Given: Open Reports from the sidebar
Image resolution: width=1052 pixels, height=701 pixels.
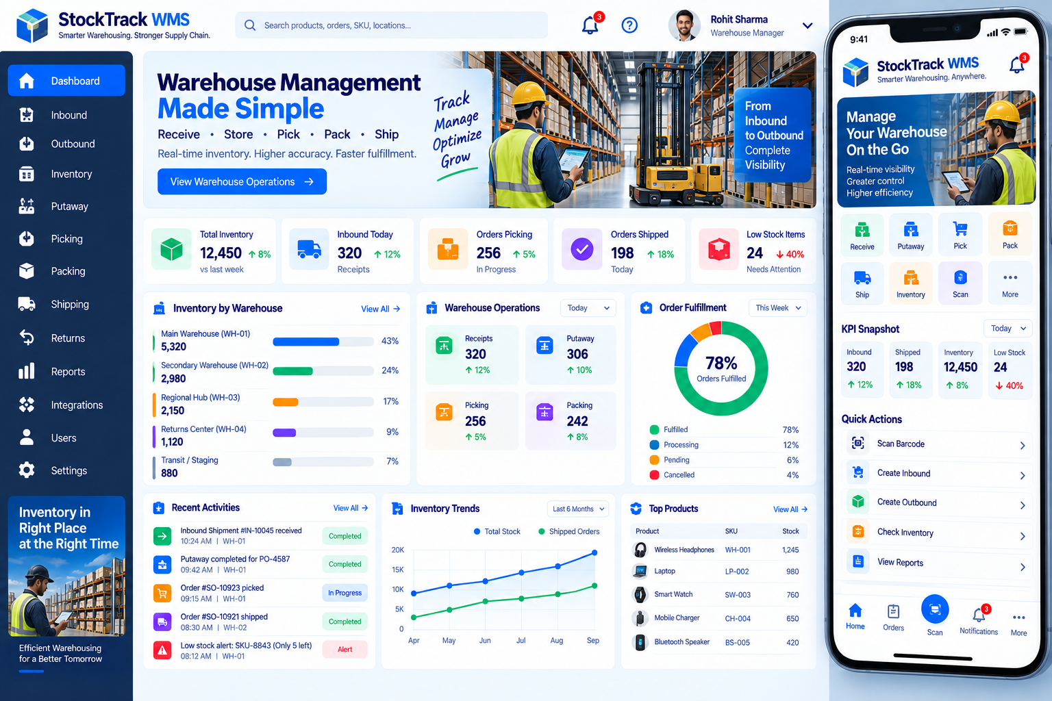Looking at the screenshot, I should click(66, 372).
